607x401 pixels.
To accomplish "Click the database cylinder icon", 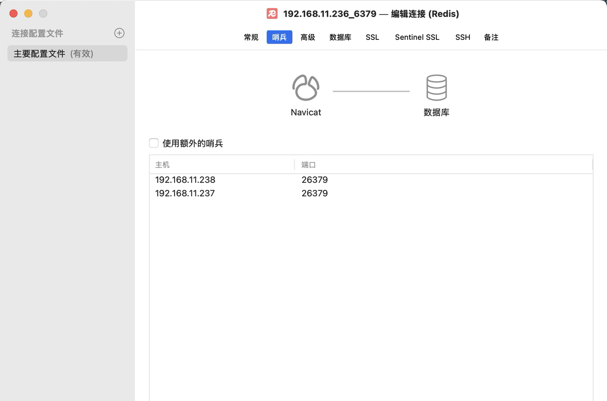I will (x=436, y=87).
